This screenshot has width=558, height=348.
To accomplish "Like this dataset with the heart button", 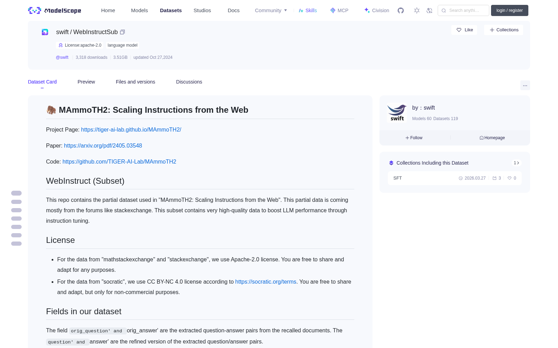I will 464,30.
